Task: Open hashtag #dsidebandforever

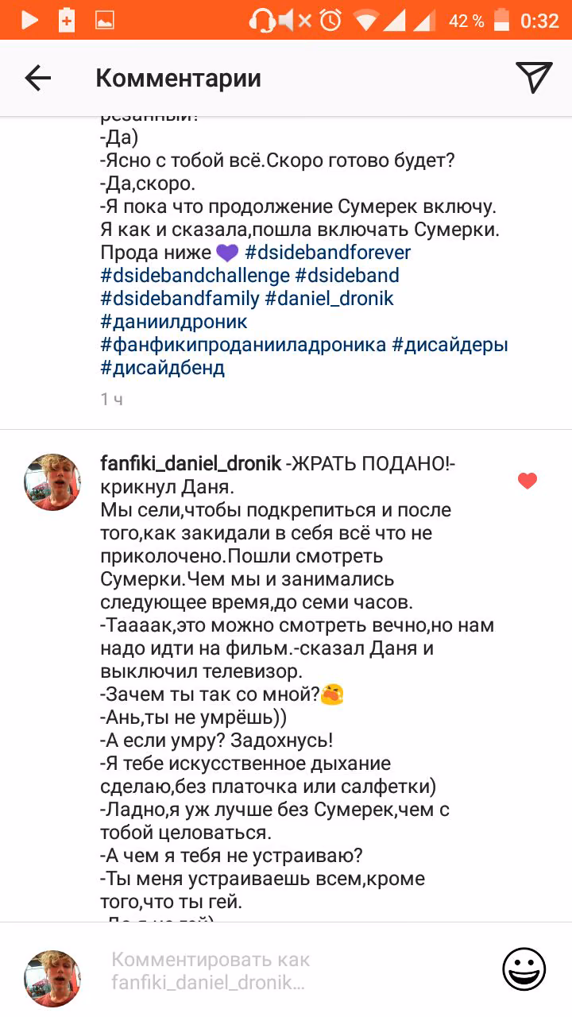Action: pyautogui.click(x=327, y=253)
